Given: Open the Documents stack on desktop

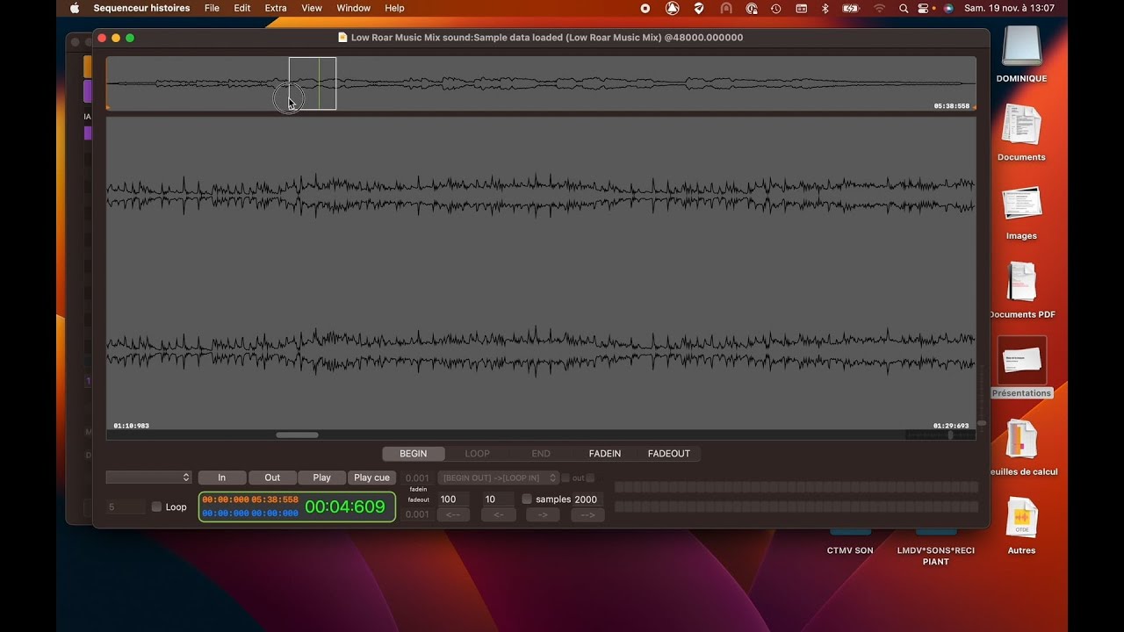Looking at the screenshot, I should coord(1021,126).
